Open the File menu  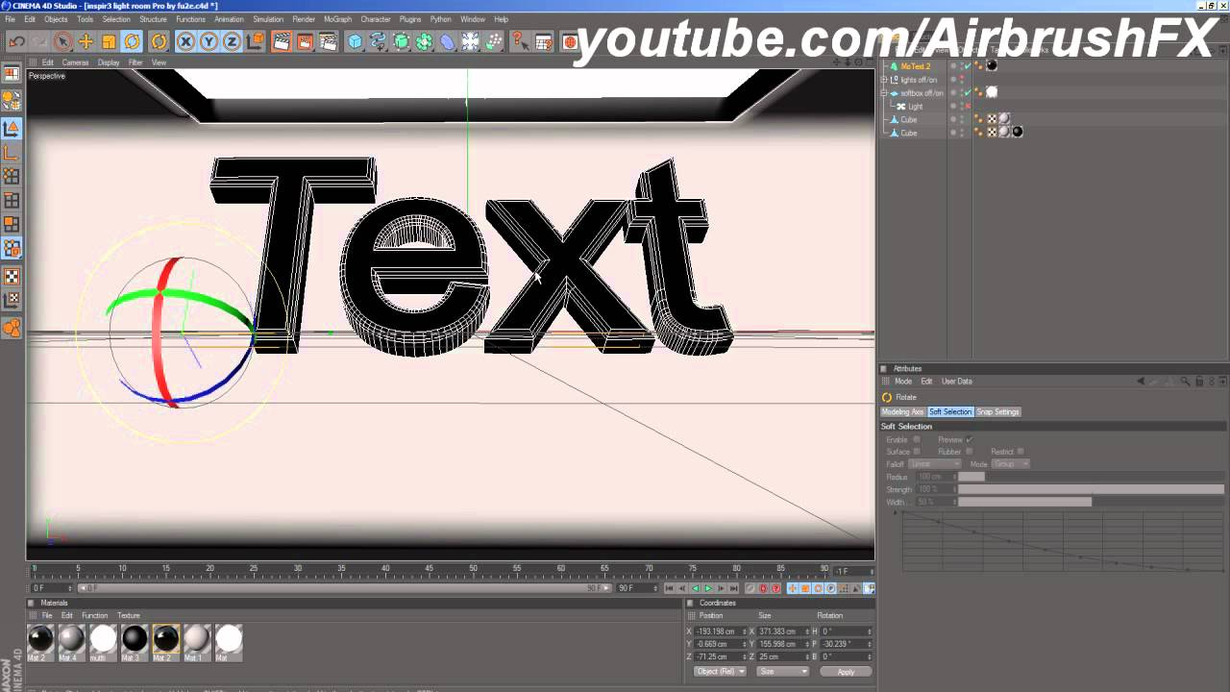11,19
